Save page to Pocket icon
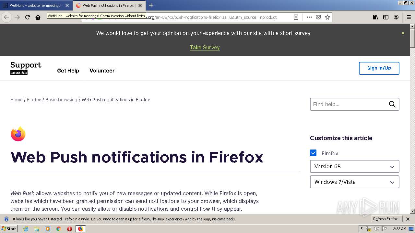The height and width of the screenshot is (233, 415). [x=318, y=17]
